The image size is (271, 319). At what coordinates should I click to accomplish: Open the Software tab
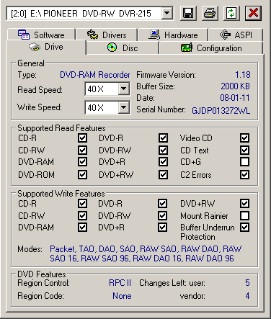41,35
